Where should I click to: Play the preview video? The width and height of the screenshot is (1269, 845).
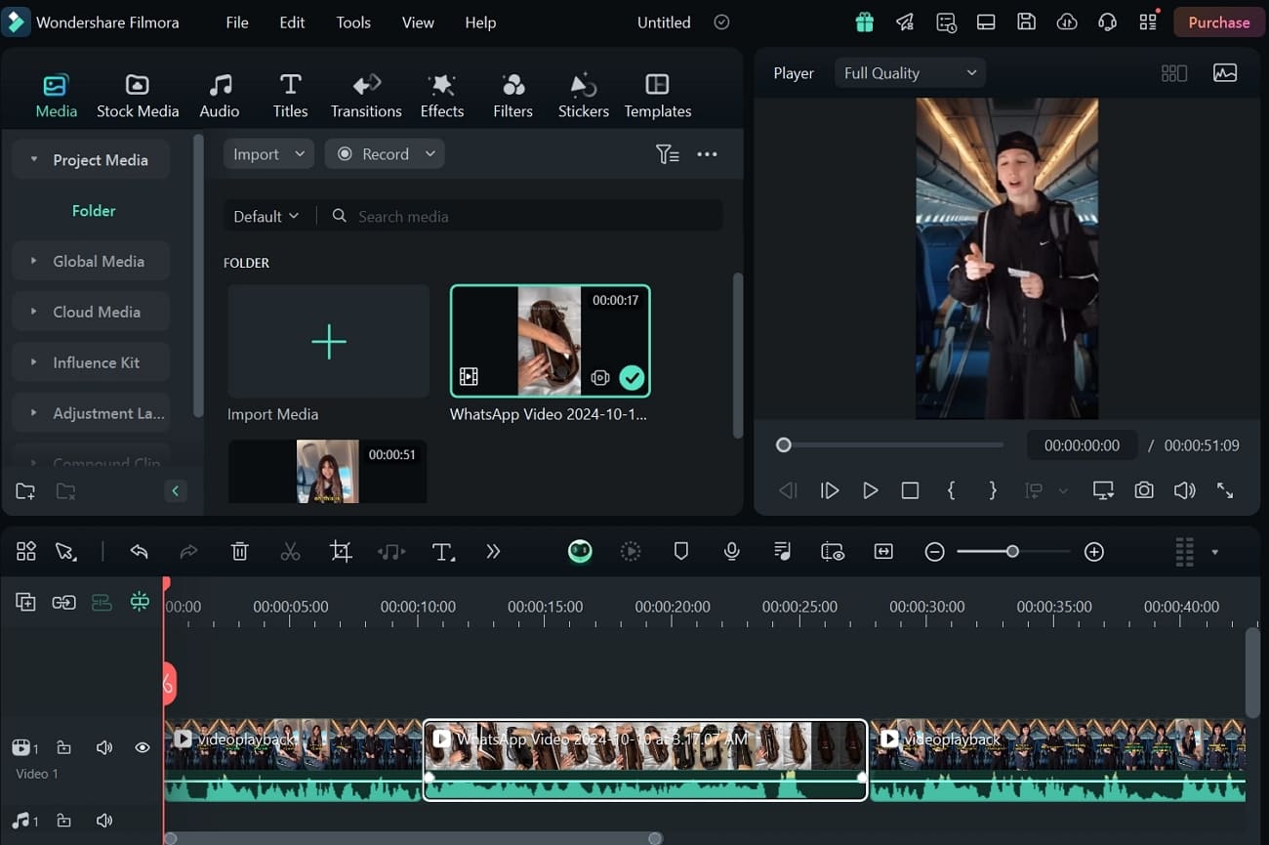tap(870, 490)
